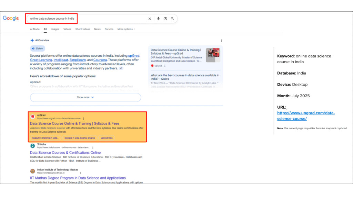Open the IIT Madras Degree Program link
The image size is (353, 198).
coord(78,178)
